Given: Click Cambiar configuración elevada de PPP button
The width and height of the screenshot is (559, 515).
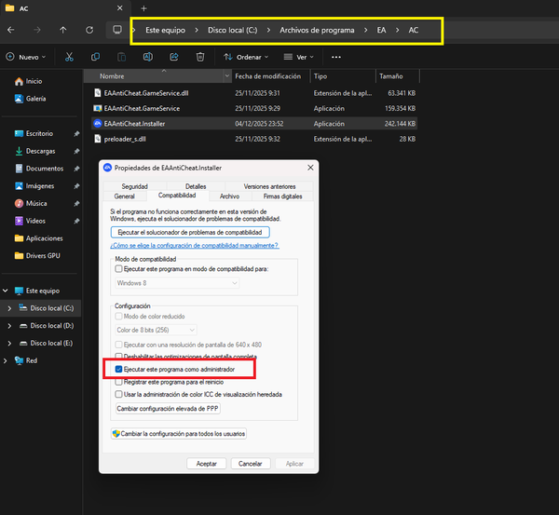Looking at the screenshot, I should [x=168, y=409].
